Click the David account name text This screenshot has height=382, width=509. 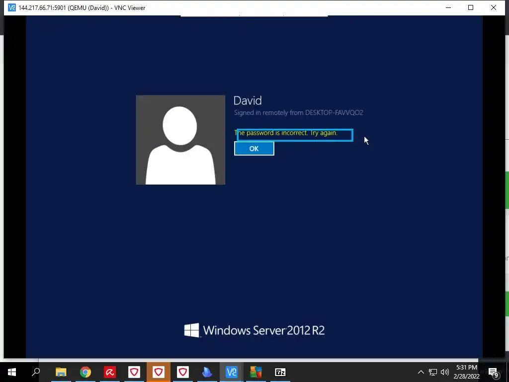(x=248, y=100)
